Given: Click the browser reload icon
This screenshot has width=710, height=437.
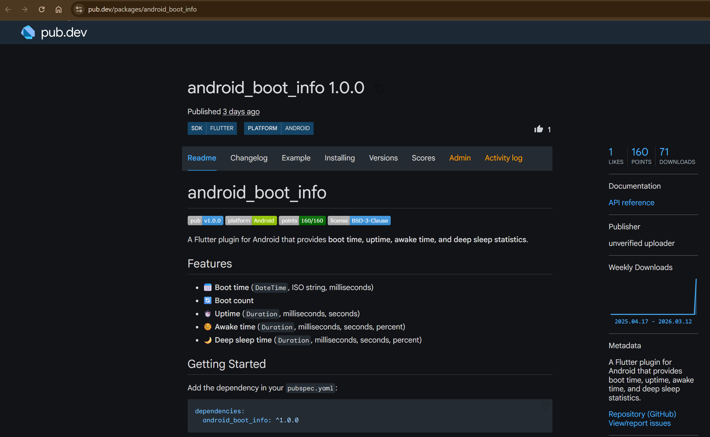Looking at the screenshot, I should coord(42,9).
